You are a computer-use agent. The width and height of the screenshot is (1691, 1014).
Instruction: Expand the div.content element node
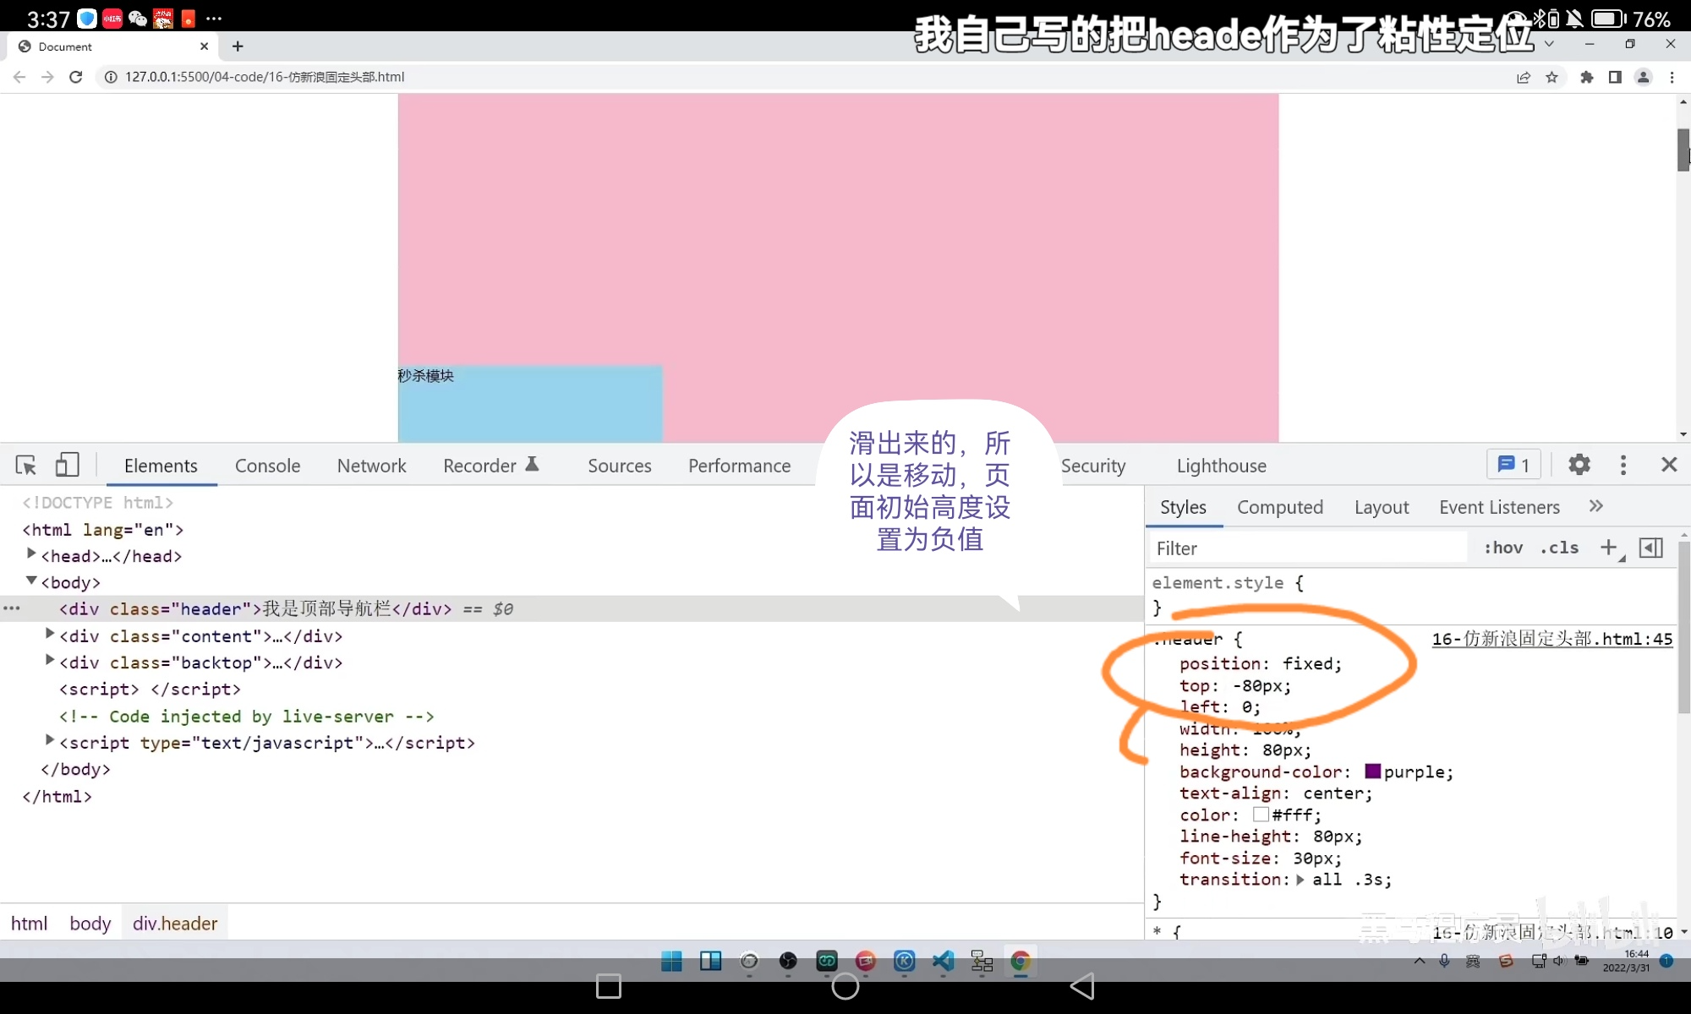pos(48,635)
